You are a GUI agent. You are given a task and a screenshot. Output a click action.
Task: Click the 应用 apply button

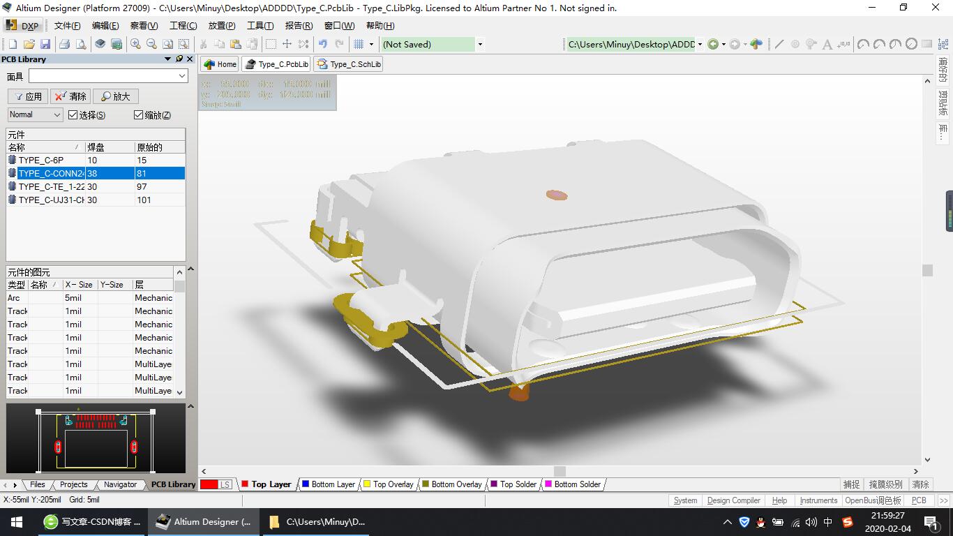[x=28, y=96]
